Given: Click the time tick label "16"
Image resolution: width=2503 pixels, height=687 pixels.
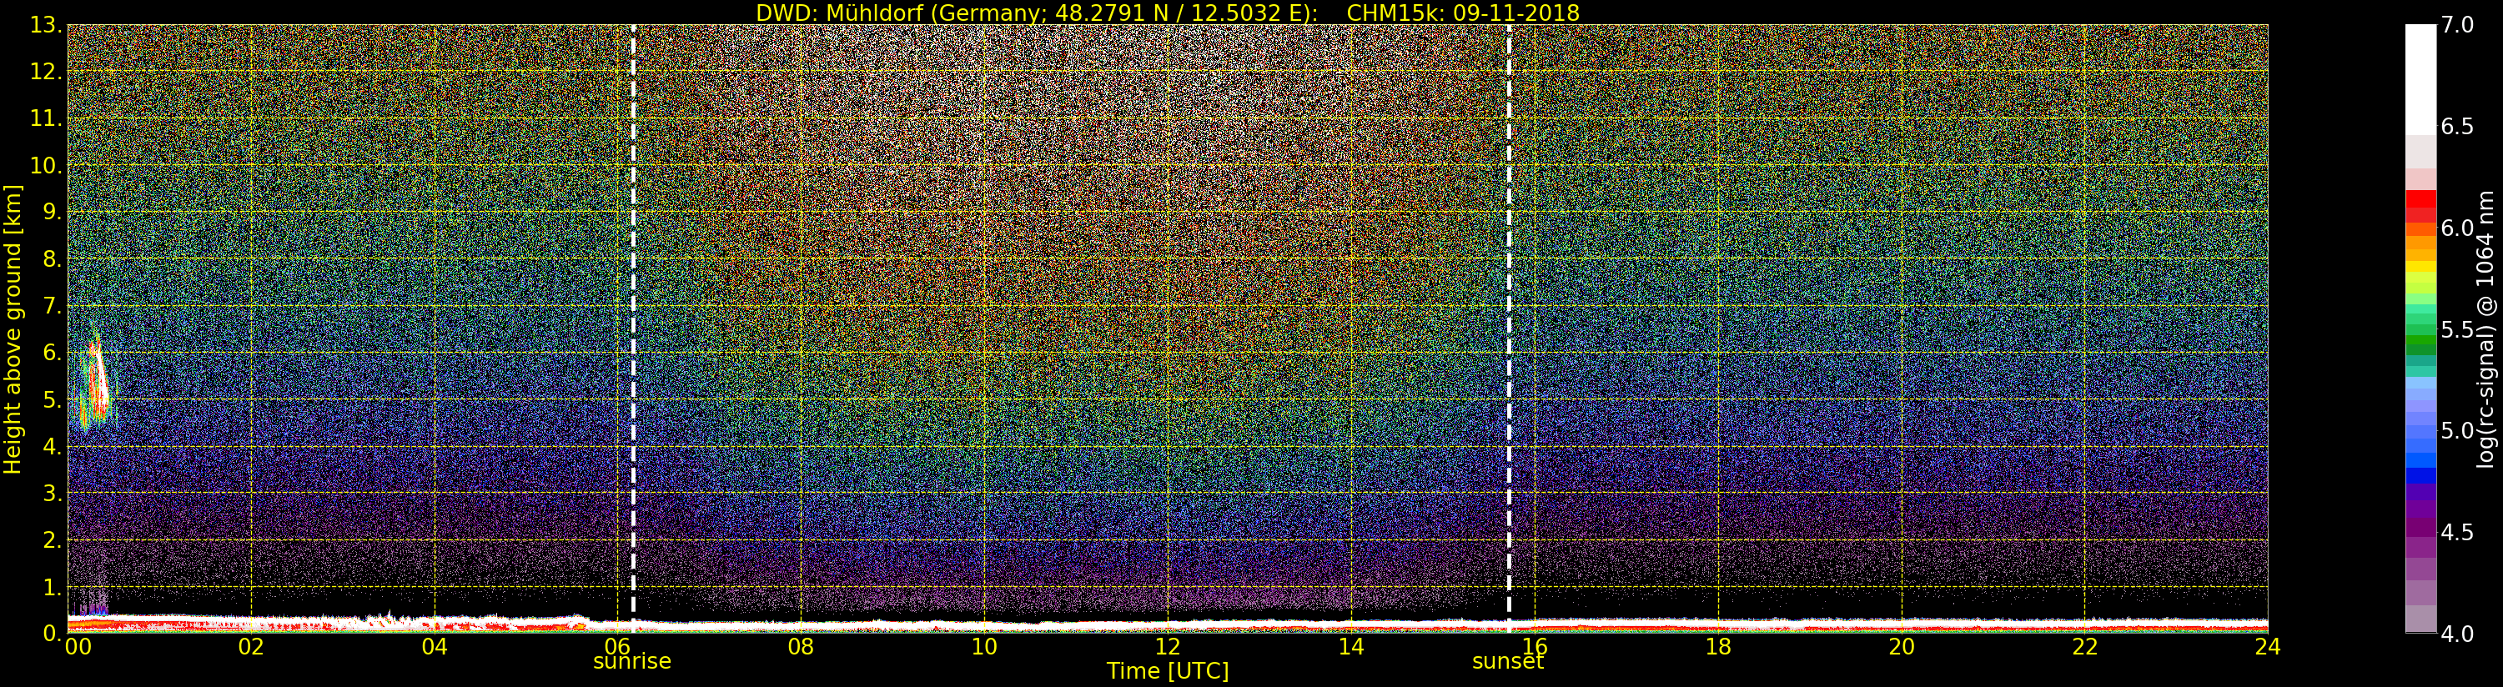Looking at the screenshot, I should coord(1535,646).
